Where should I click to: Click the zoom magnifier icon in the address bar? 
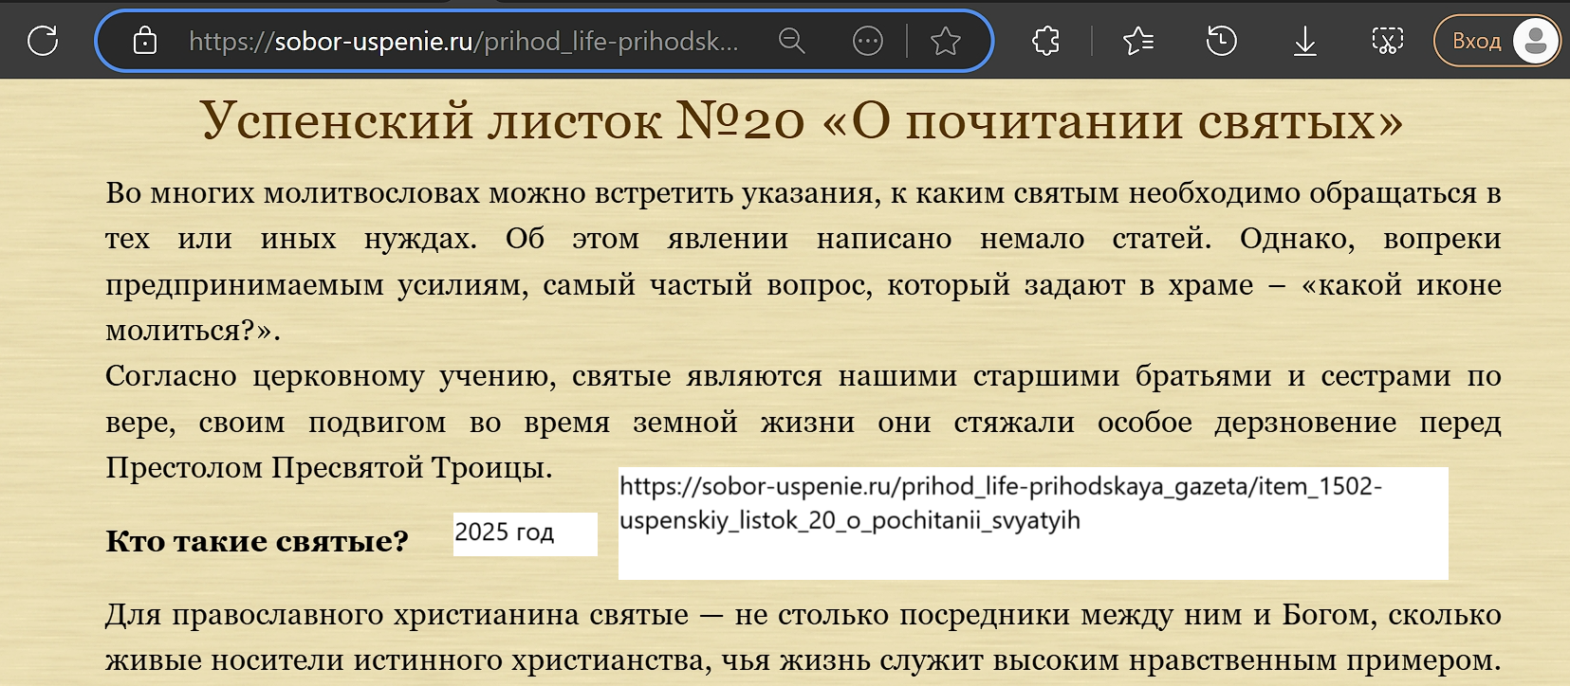[791, 41]
